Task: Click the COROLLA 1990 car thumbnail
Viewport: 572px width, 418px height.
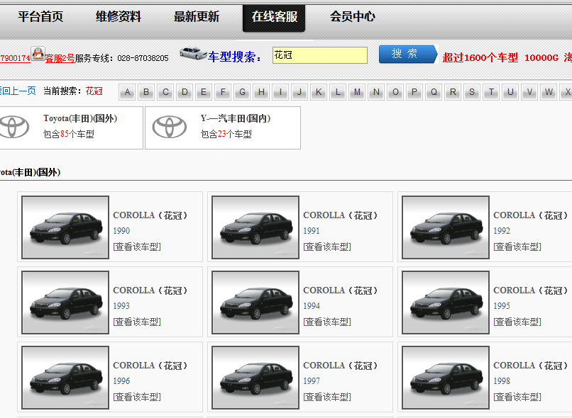Action: [65, 227]
